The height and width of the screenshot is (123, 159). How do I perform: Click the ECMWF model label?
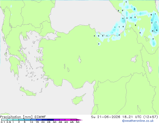(40, 117)
